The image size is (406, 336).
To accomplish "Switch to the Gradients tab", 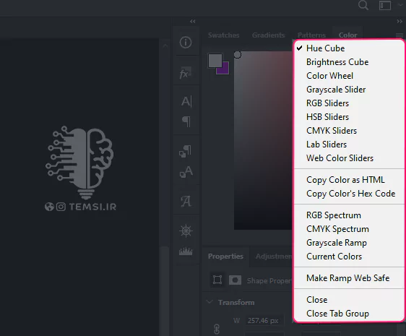I will point(269,35).
